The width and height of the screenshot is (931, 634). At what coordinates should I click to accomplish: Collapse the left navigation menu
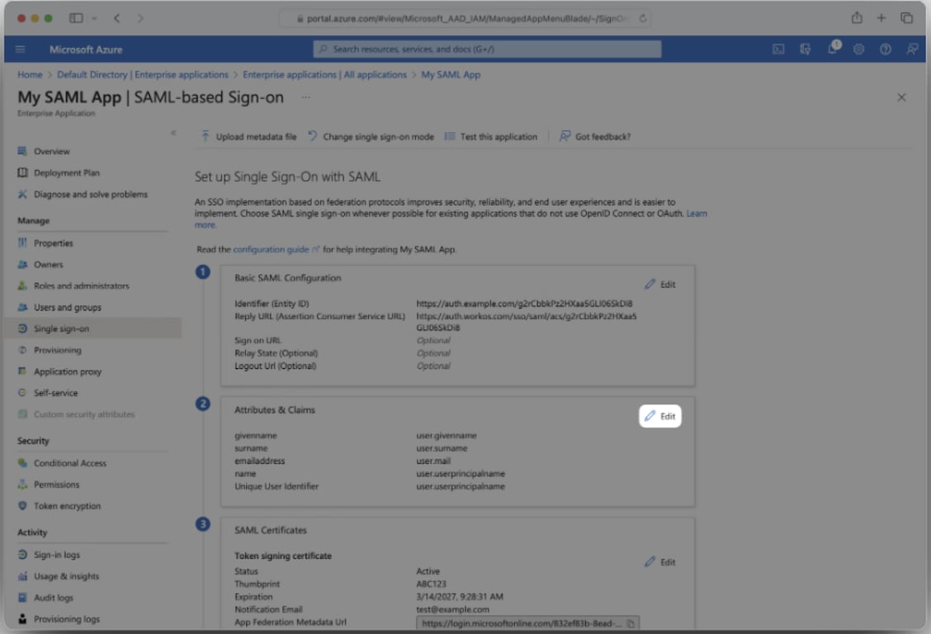click(x=173, y=133)
